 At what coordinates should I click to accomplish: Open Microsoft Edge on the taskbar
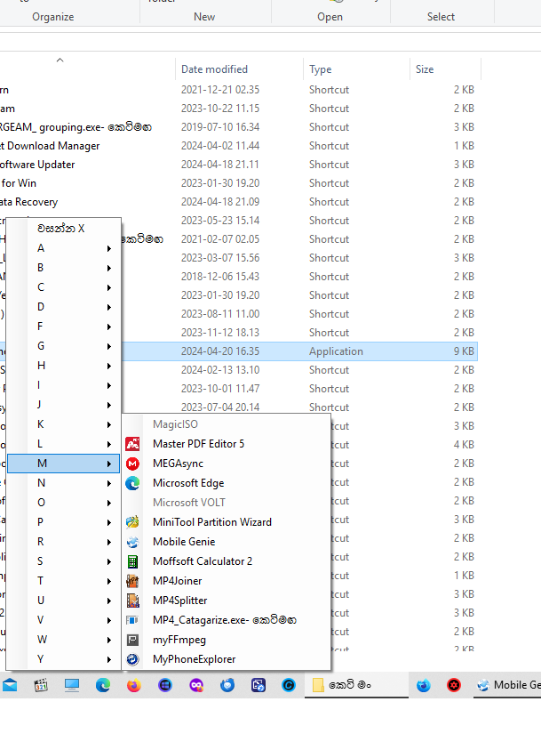[103, 685]
